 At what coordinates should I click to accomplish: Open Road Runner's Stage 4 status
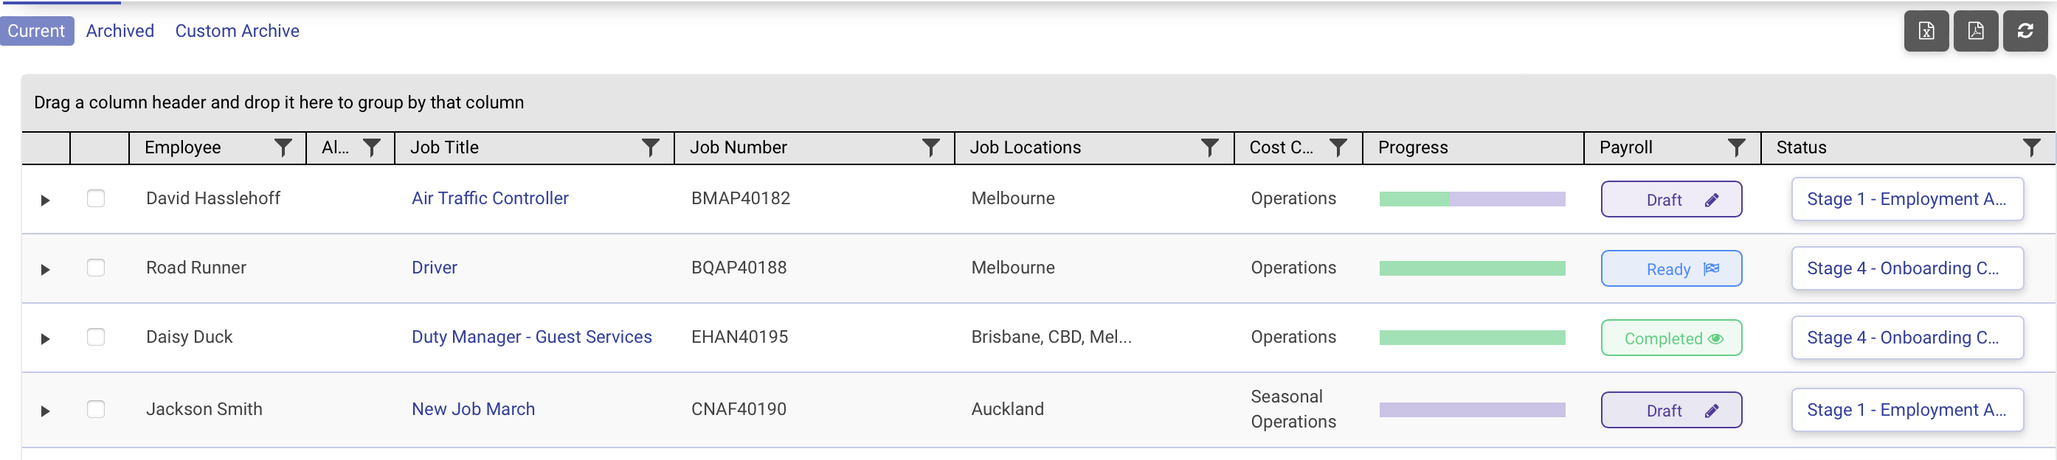click(x=1907, y=268)
